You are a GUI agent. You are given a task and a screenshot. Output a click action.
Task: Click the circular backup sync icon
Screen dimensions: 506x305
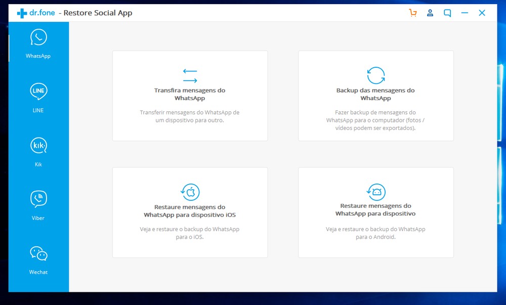pos(375,75)
